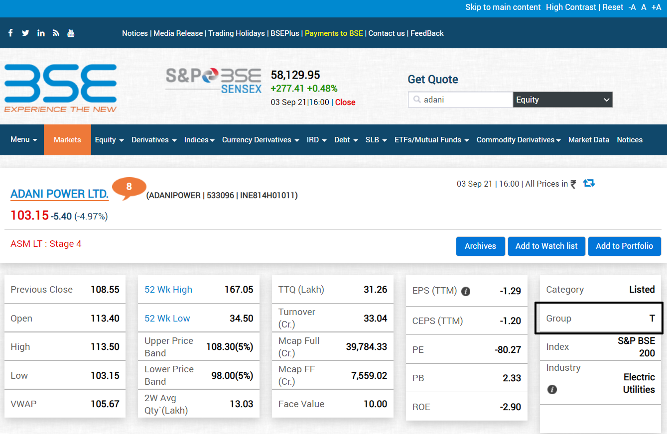Click the orange notification bubble showing 8

click(129, 187)
